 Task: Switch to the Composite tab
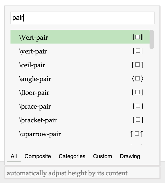tap(38, 156)
